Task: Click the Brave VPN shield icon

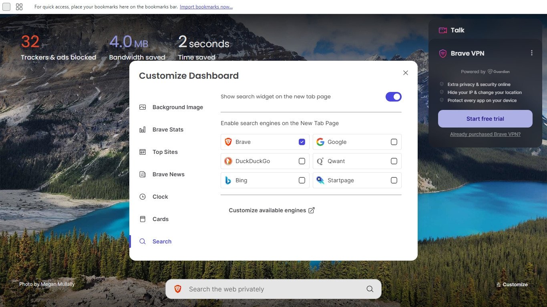Action: tap(443, 53)
